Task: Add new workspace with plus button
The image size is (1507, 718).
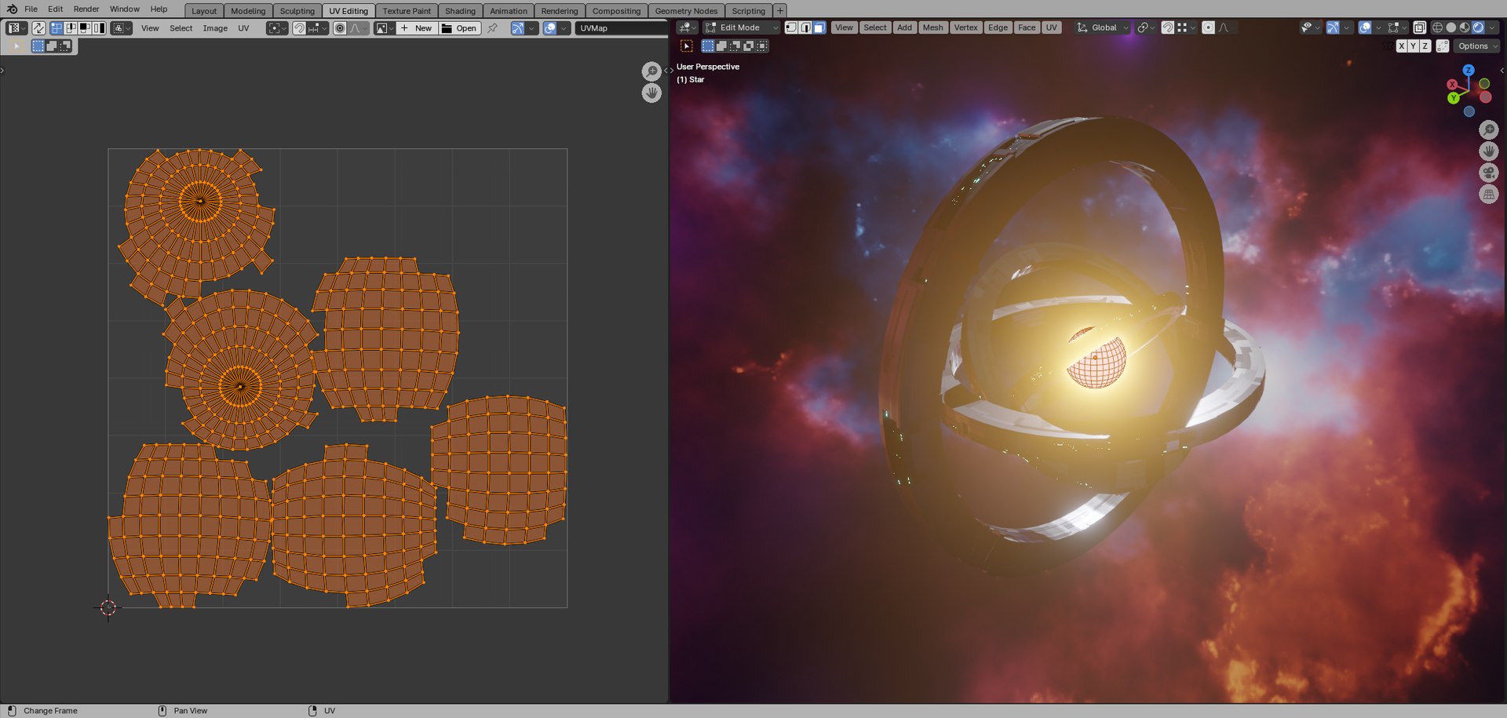Action: (780, 11)
